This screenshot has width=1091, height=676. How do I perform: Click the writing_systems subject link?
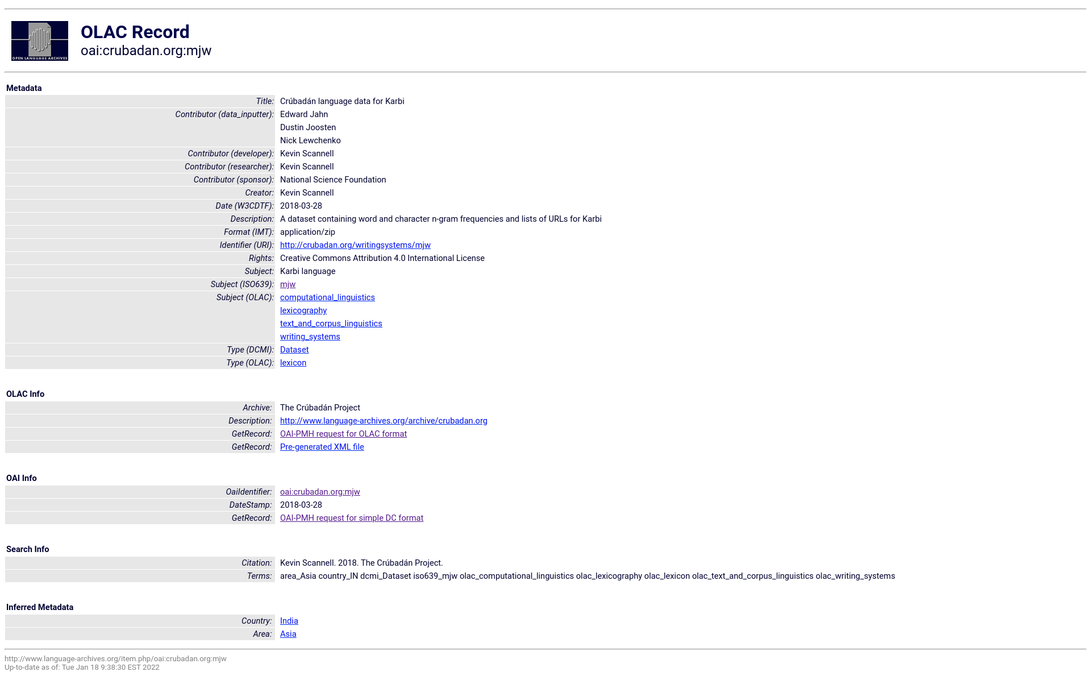pos(310,337)
